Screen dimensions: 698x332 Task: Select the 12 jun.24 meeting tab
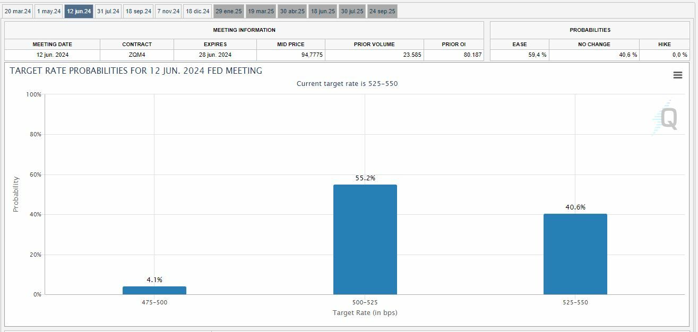tap(79, 11)
